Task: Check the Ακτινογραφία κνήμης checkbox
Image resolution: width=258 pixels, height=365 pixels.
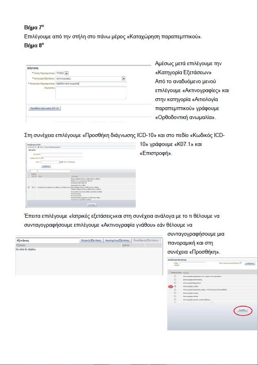Action: (x=175, y=293)
